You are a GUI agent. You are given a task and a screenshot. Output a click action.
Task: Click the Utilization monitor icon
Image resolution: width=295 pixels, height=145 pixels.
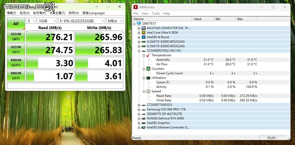coord(148,78)
